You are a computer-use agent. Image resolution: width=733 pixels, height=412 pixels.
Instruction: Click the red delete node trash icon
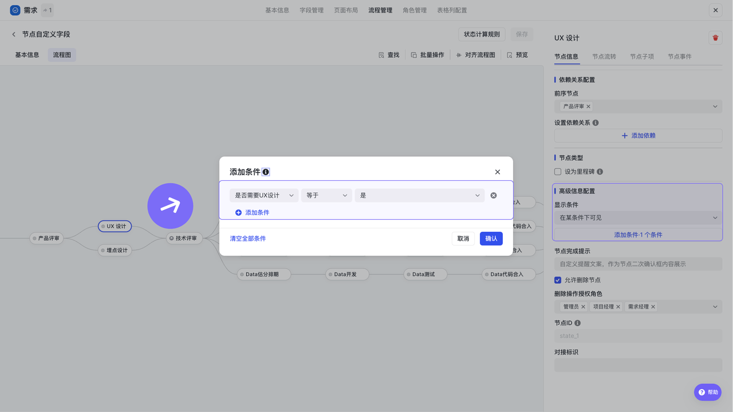[715, 38]
